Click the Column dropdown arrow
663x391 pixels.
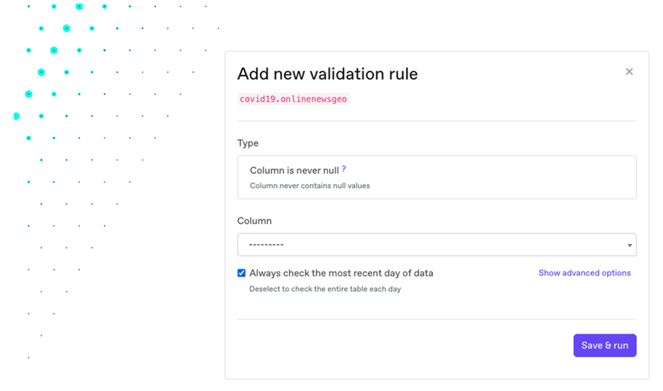pyautogui.click(x=630, y=245)
